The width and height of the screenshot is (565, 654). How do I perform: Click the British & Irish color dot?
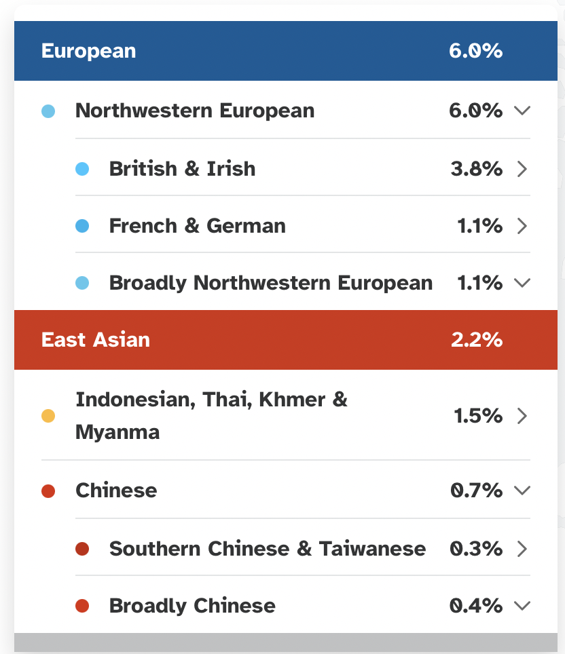(x=82, y=169)
